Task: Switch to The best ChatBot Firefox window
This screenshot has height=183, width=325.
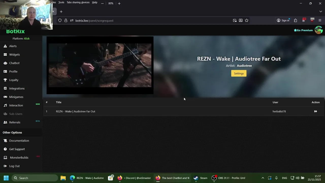Action: (x=173, y=178)
